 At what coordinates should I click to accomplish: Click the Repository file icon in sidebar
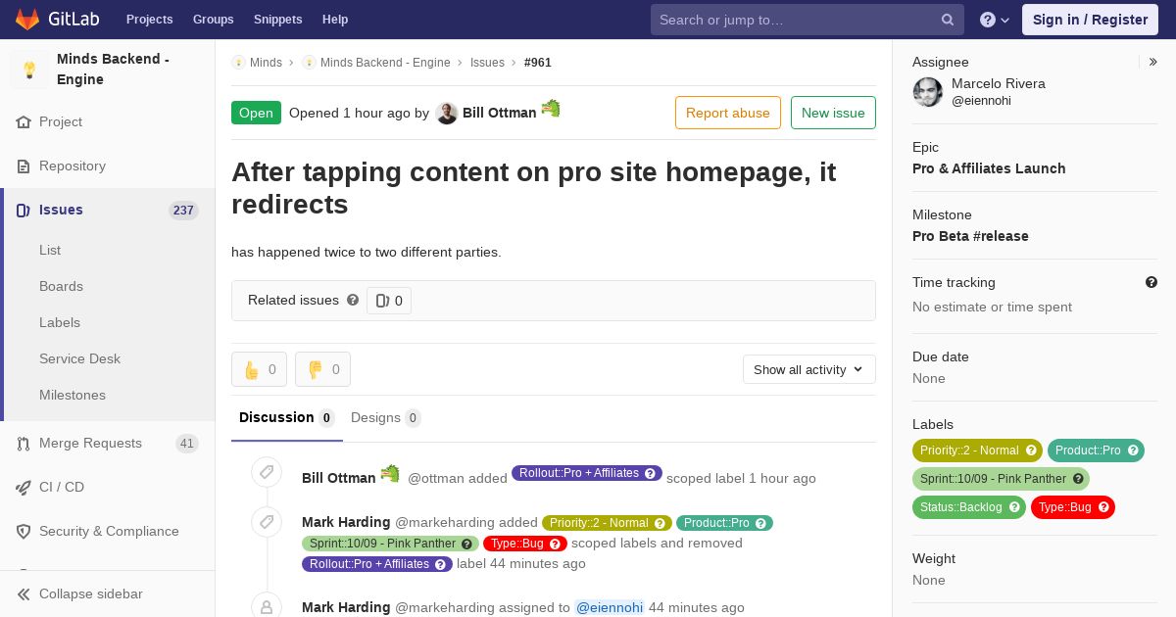[x=24, y=166]
